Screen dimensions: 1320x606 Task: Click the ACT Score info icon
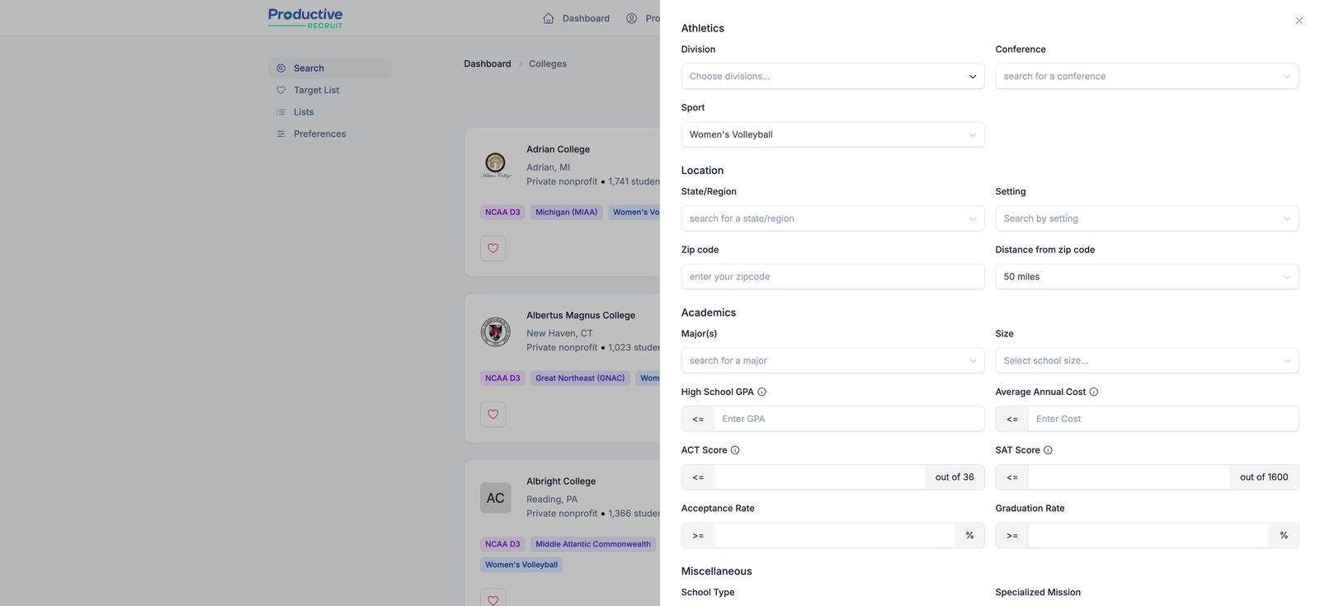pyautogui.click(x=735, y=450)
